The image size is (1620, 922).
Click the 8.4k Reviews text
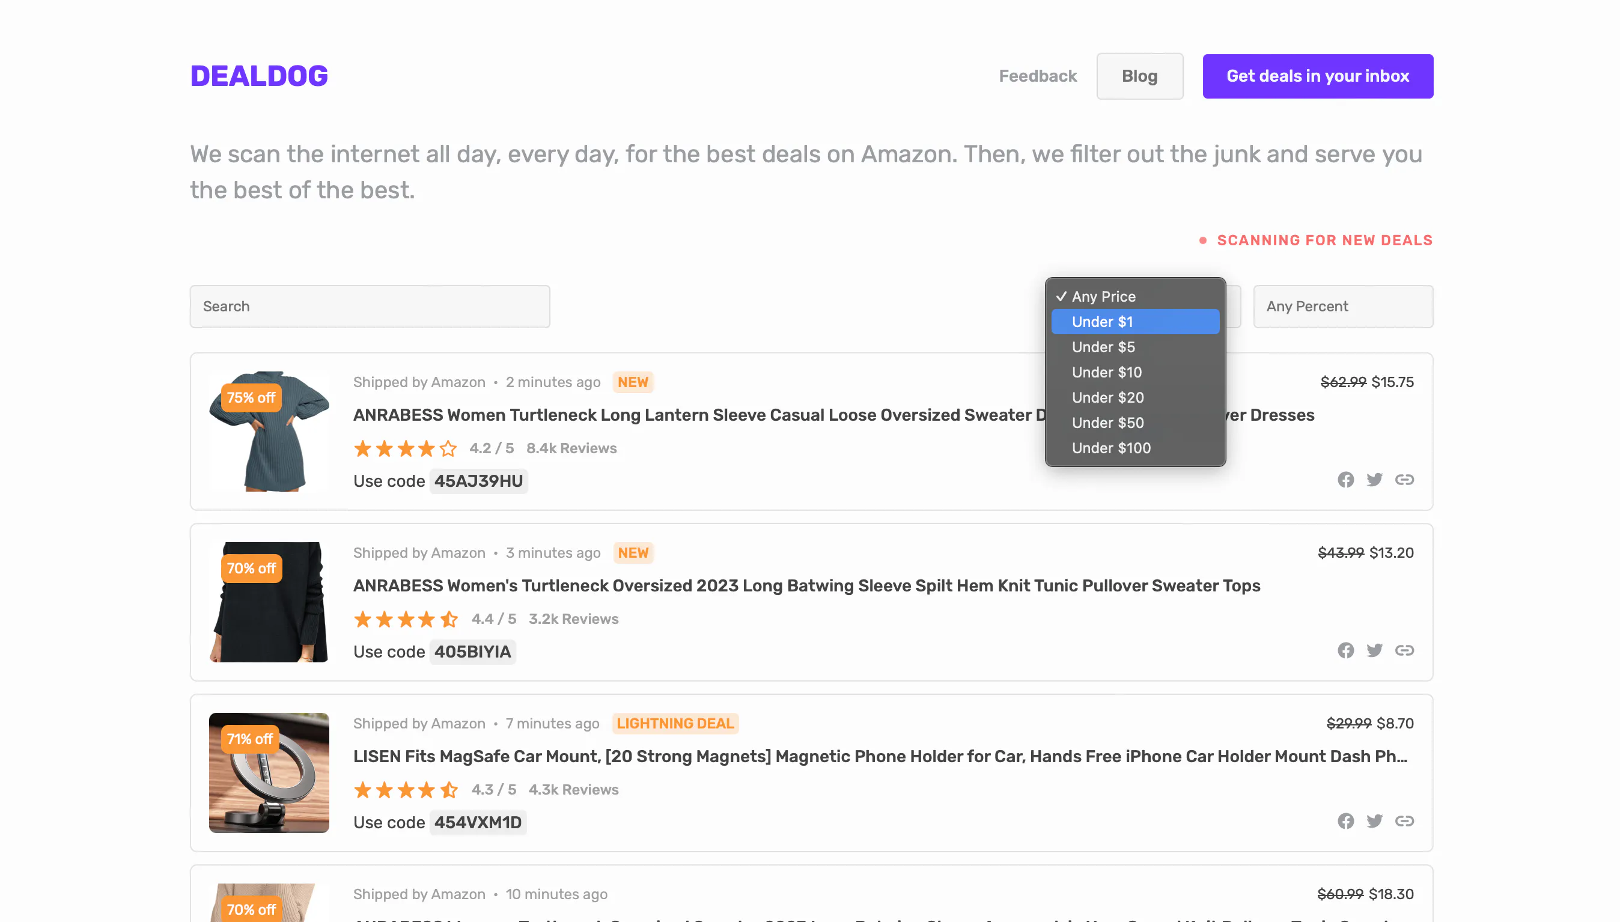[x=571, y=448]
